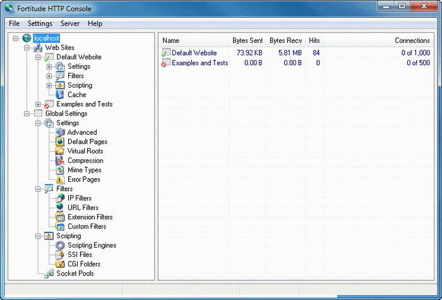Click the Filters icon under Default Website
The image size is (442, 300).
coord(60,76)
